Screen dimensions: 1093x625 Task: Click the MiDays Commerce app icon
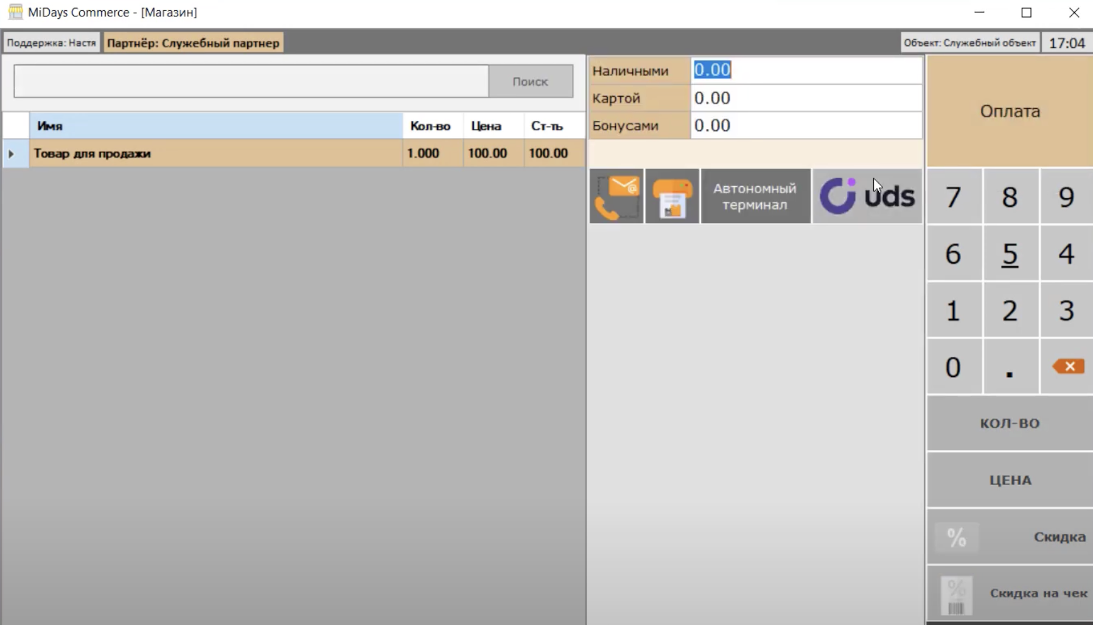click(15, 12)
